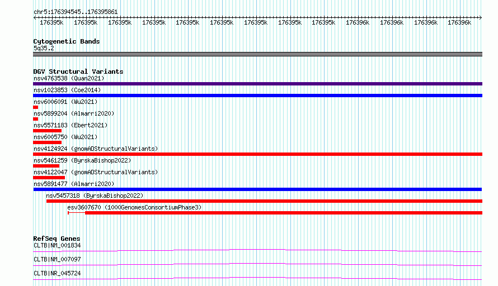Click the CLTB|NM_001834 magenta transcript line

coord(257,250)
